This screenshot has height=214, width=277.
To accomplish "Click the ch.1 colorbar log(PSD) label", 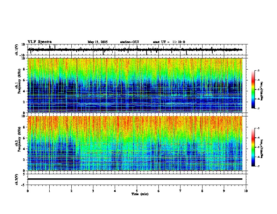I will [x=262, y=91].
